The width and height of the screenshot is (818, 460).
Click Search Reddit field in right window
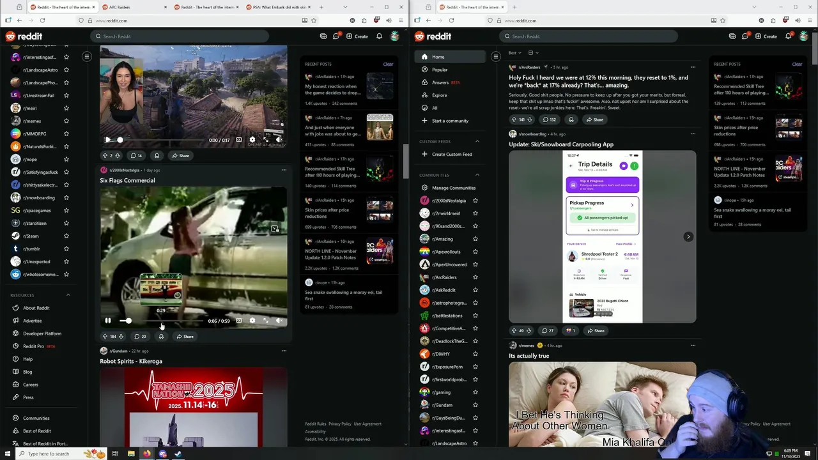[588, 36]
